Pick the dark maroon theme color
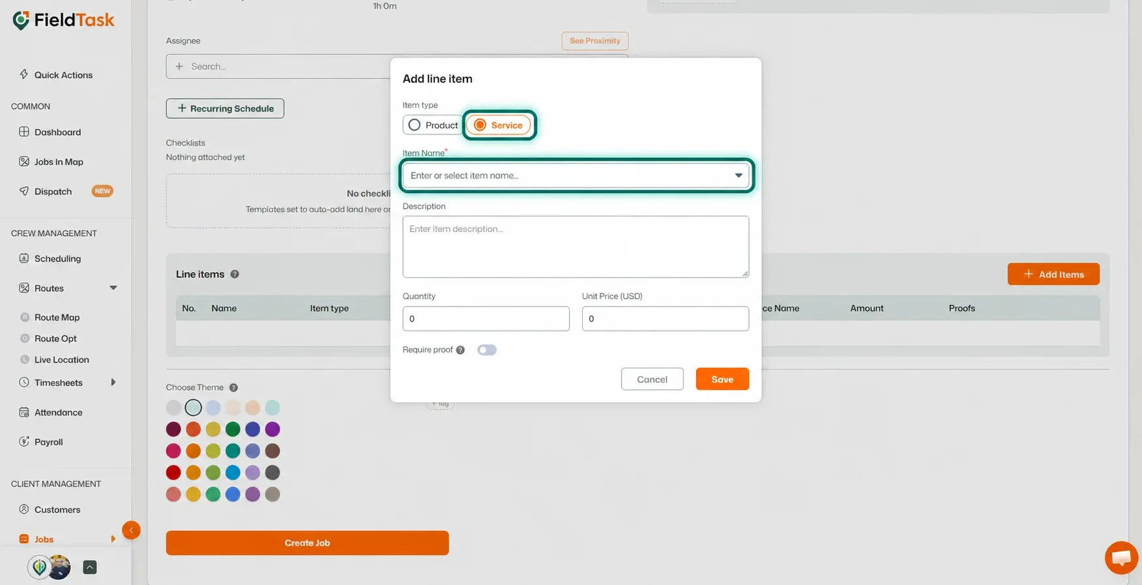The image size is (1142, 585). [x=173, y=429]
